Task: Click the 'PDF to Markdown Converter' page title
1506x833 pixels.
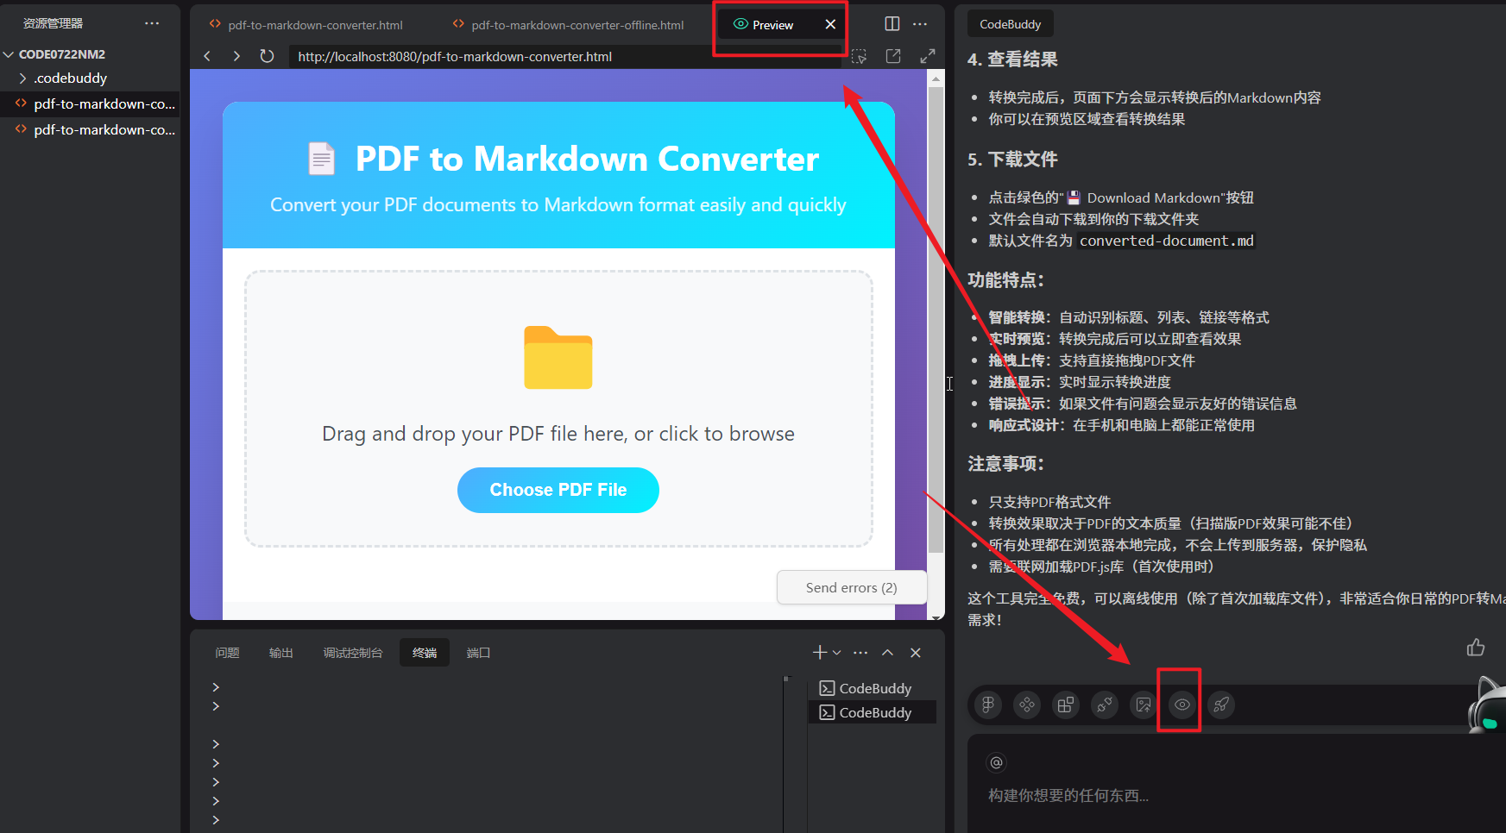Action: pos(587,159)
